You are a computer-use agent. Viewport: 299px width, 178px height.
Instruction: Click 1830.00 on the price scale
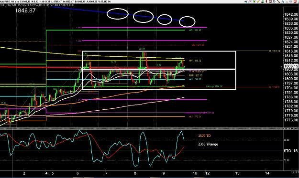(291, 33)
